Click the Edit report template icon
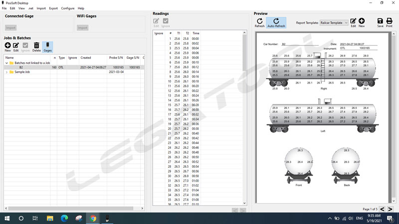399x224 pixels. coord(353,22)
